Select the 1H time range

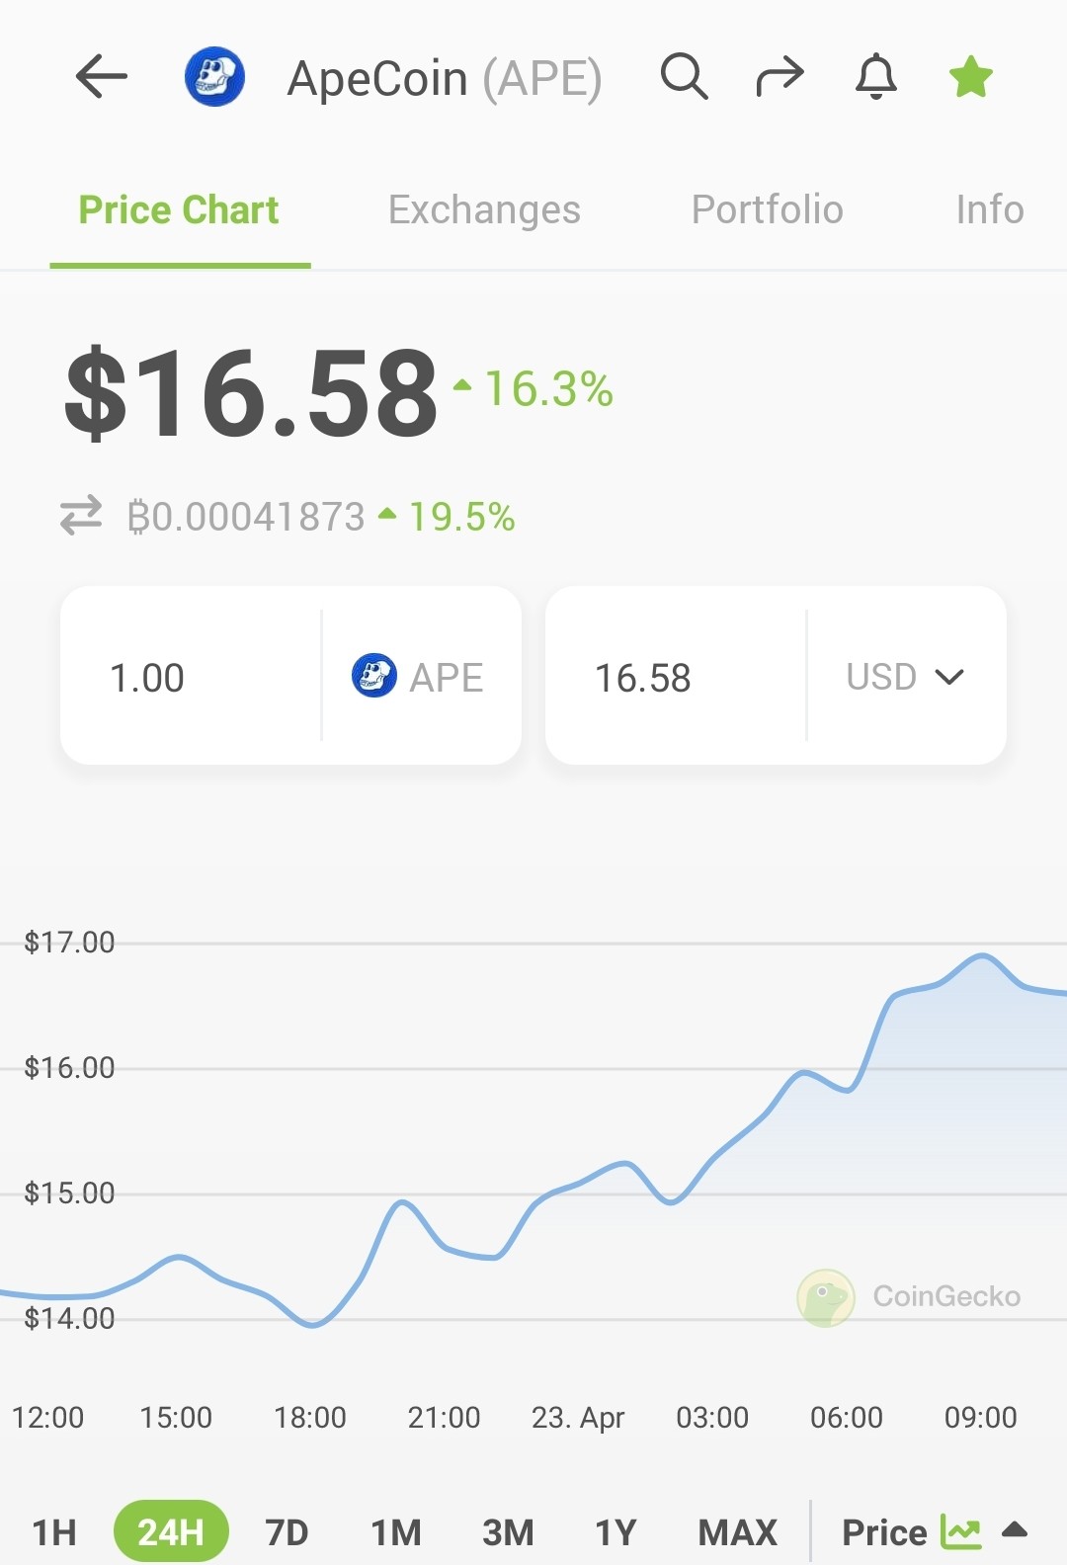click(x=54, y=1532)
